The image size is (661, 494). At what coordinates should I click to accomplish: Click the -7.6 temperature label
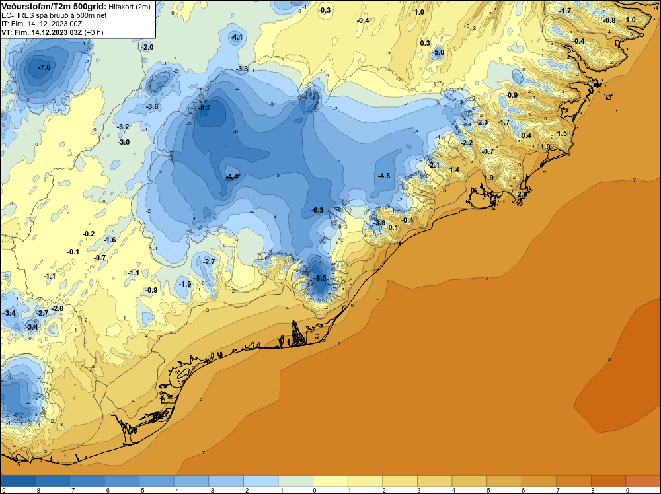point(44,67)
